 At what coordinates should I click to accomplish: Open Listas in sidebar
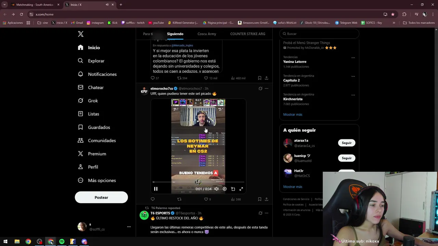88,114
